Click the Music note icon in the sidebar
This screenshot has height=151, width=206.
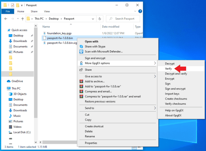click(x=11, y=116)
